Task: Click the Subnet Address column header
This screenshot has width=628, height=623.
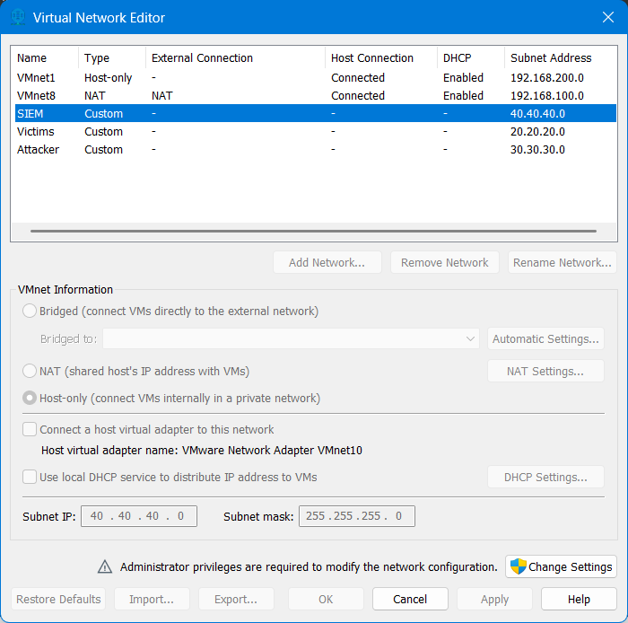Action: 551,58
